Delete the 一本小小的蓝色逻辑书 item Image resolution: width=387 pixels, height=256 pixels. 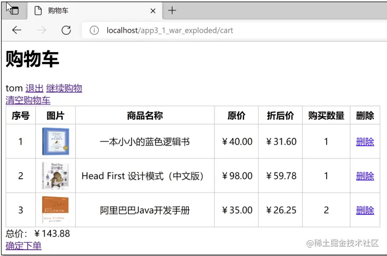(x=365, y=141)
